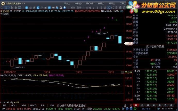Open the 权 adjustment dropdown
Image resolution: width=178 pixels, height=111 pixels.
click(x=7, y=8)
